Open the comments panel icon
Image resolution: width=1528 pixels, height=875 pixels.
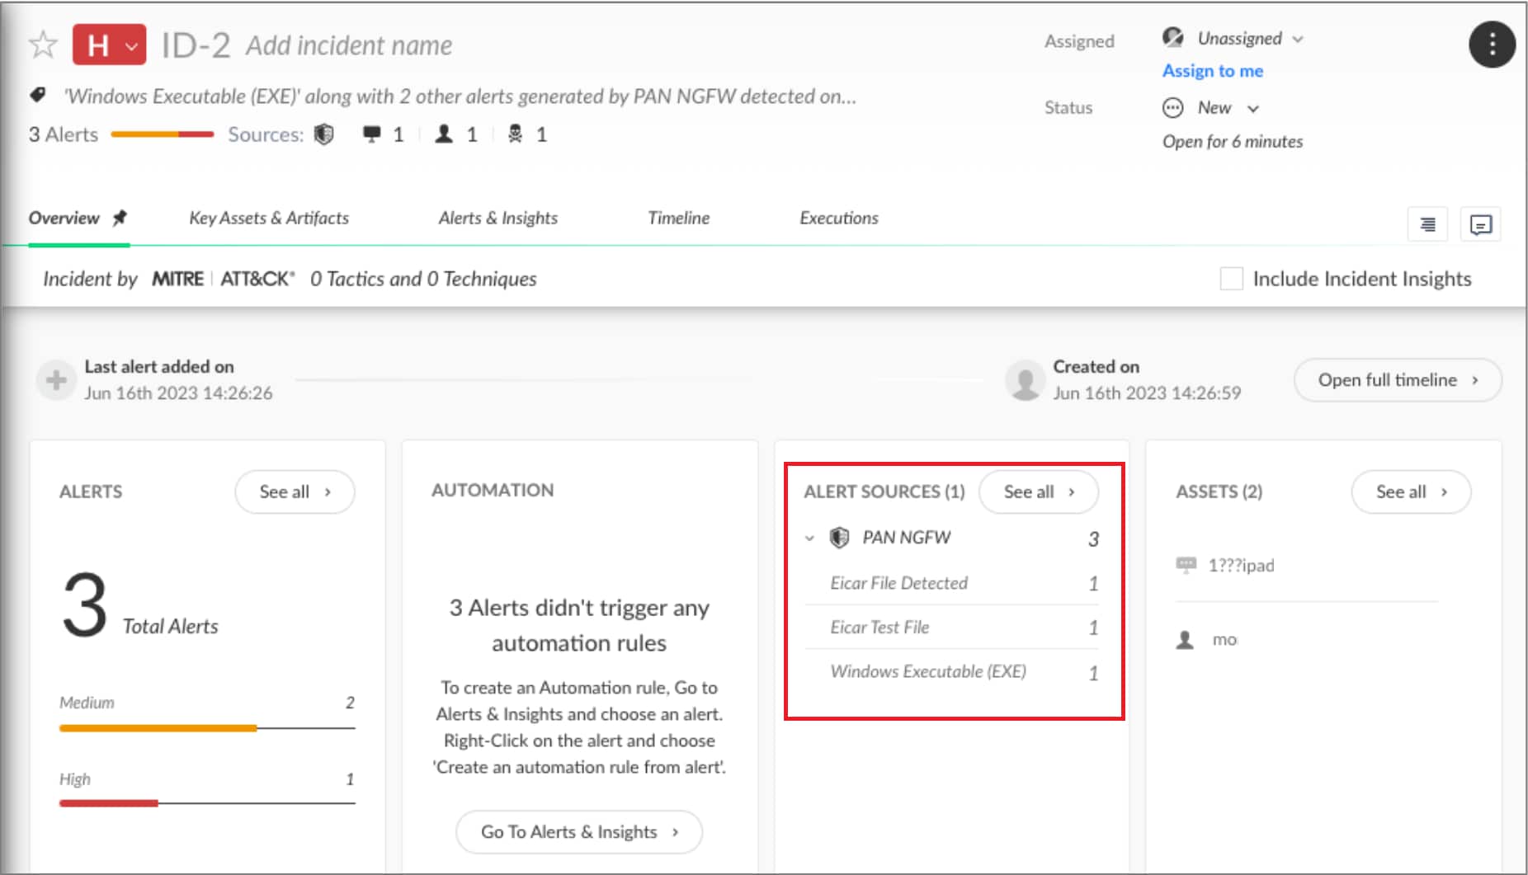coord(1480,224)
